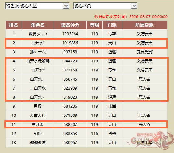The width and height of the screenshot is (174, 153).
Task: Select character name 白开水最解喝
Action: (38, 61)
